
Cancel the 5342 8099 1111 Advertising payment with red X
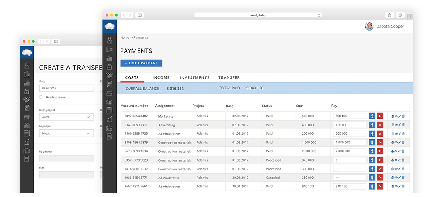click(x=380, y=125)
